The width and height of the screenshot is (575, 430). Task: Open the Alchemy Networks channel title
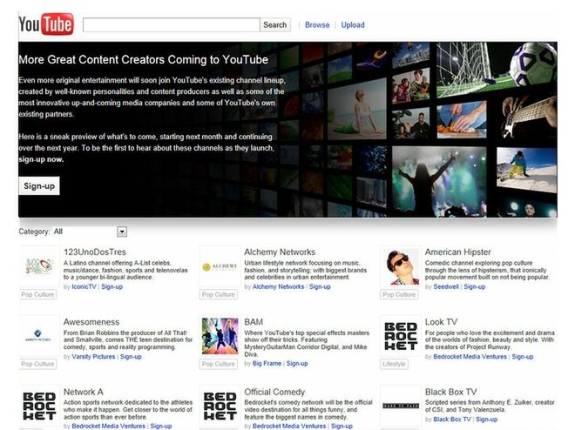pos(280,252)
